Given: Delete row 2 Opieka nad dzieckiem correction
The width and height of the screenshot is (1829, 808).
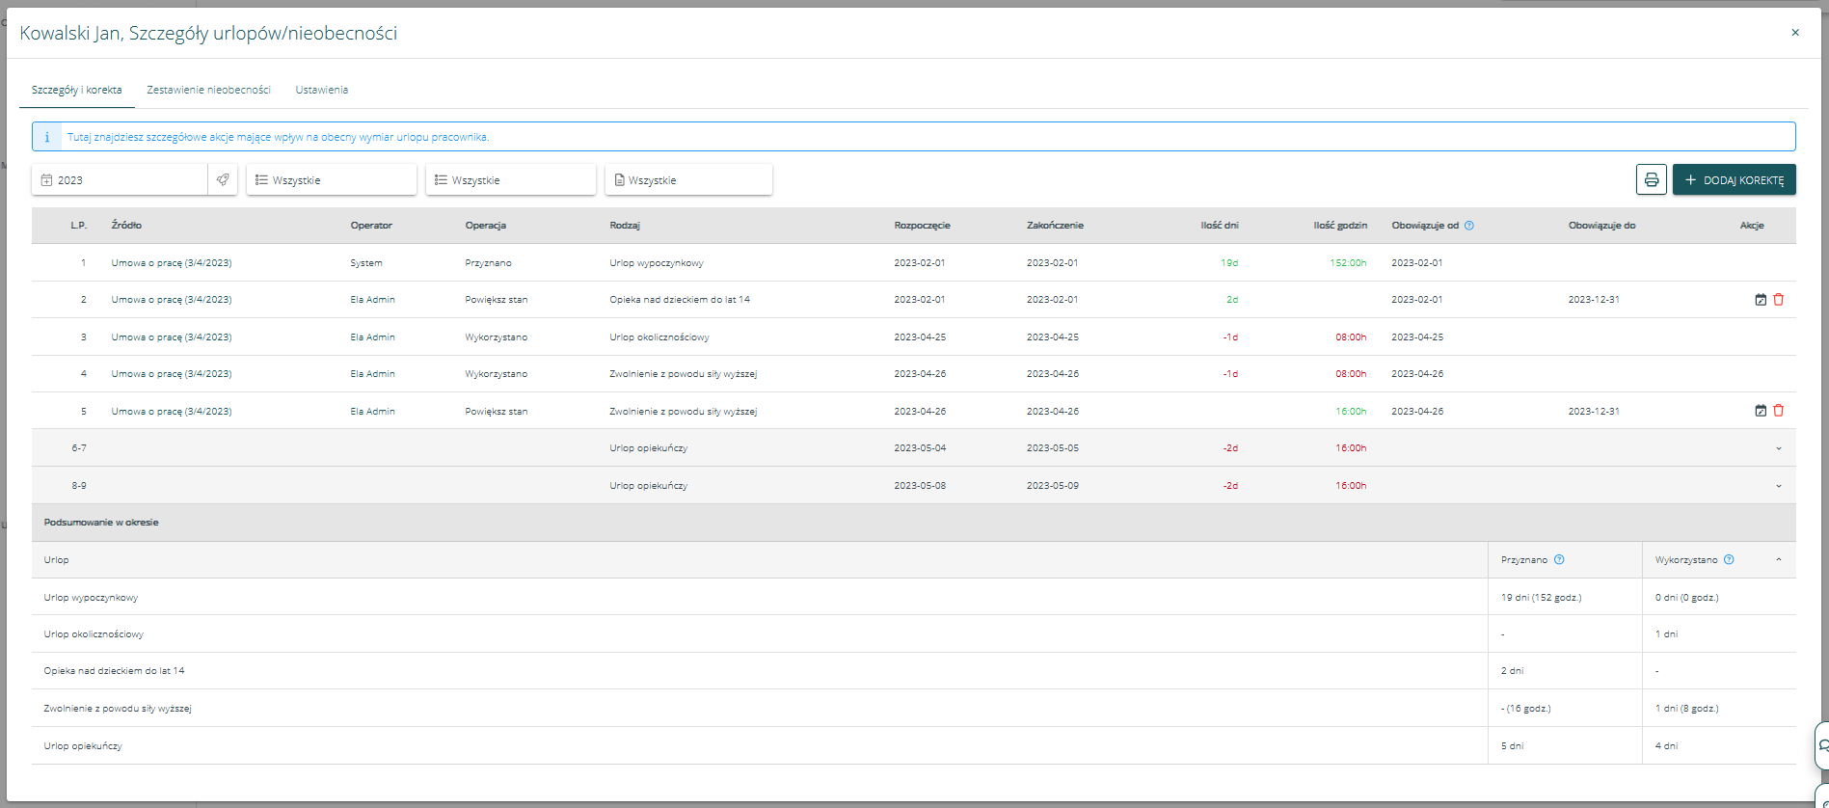Looking at the screenshot, I should [x=1779, y=300].
